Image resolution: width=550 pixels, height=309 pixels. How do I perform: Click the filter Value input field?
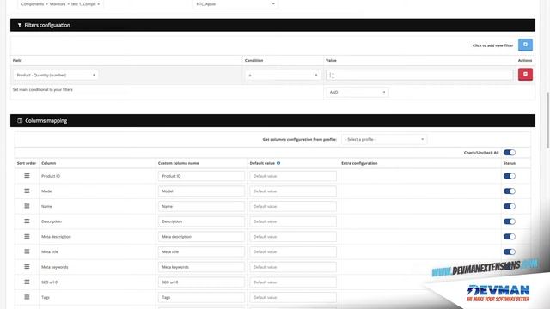[419, 75]
